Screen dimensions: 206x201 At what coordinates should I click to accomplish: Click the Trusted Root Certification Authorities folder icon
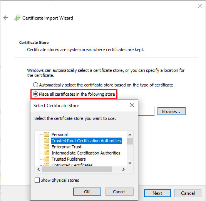47,140
